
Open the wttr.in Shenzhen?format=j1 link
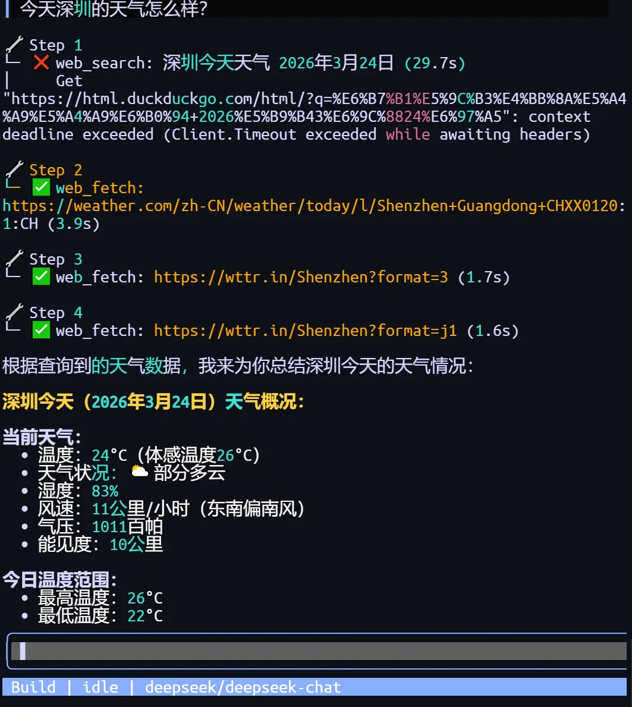pyautogui.click(x=305, y=331)
